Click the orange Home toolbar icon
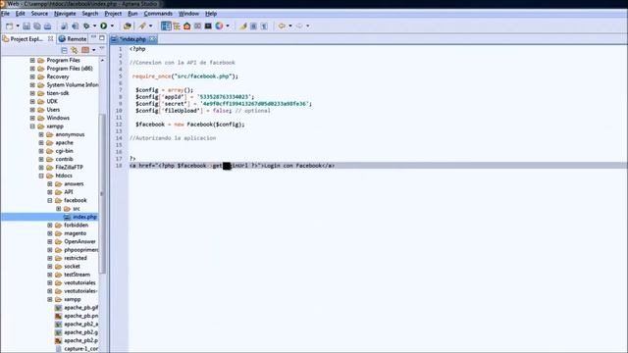628x353 pixels. tap(187, 26)
